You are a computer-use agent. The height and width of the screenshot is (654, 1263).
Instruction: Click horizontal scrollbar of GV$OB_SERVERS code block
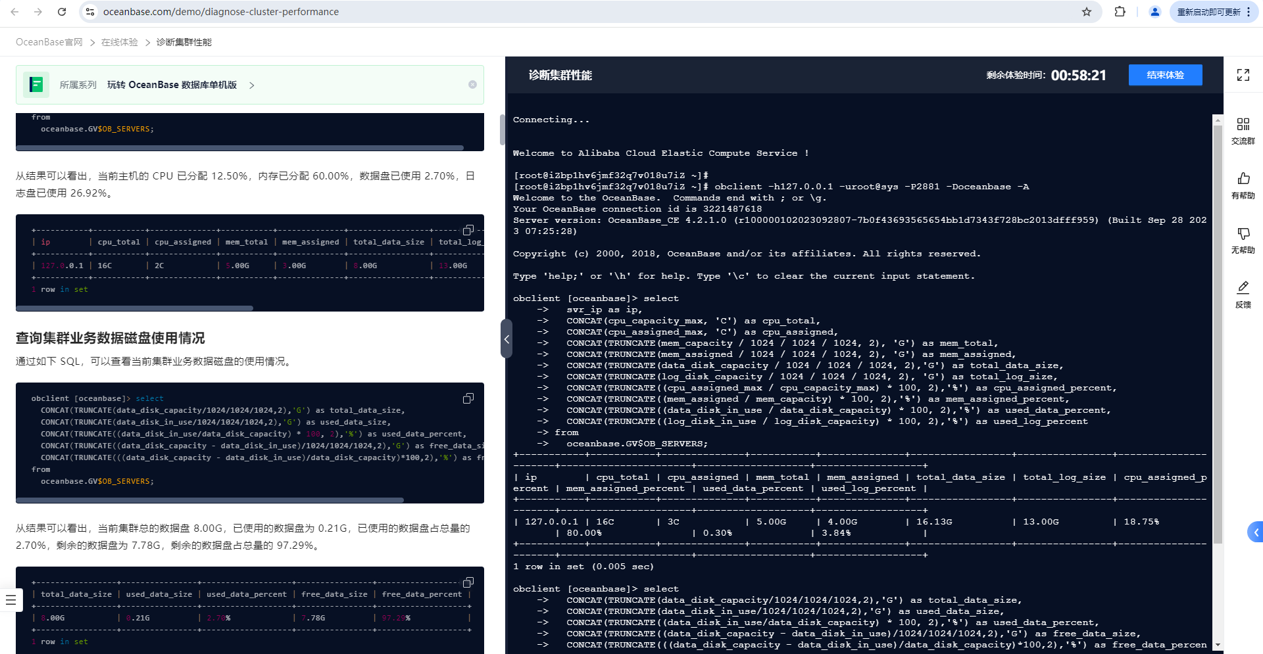pos(239,148)
